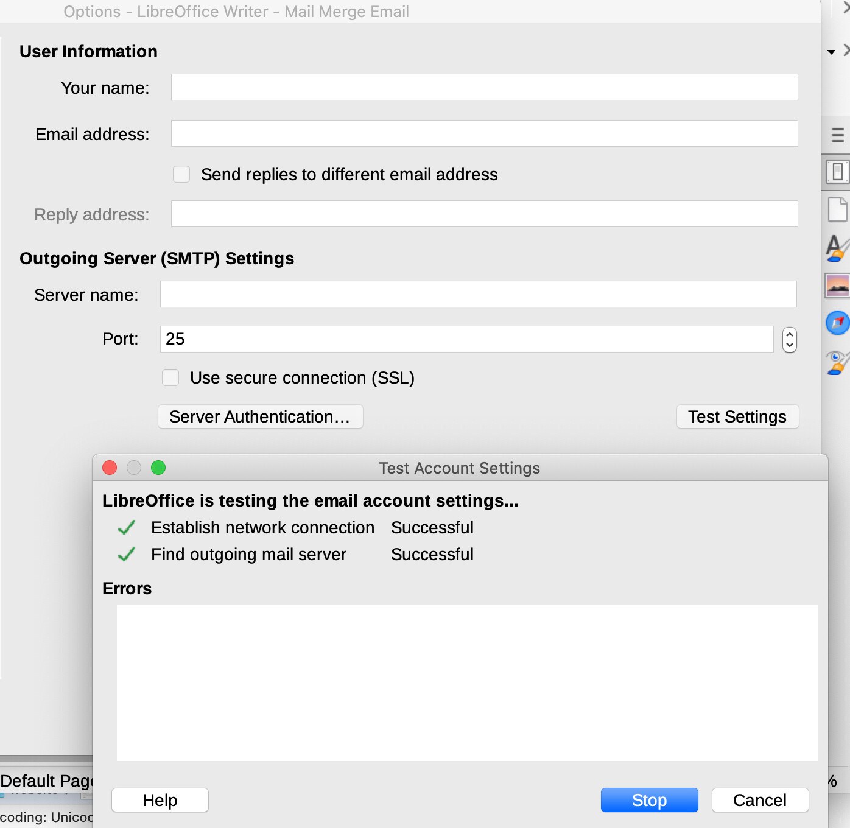Image resolution: width=850 pixels, height=828 pixels.
Task: Focus the Server name text field
Action: tap(478, 295)
